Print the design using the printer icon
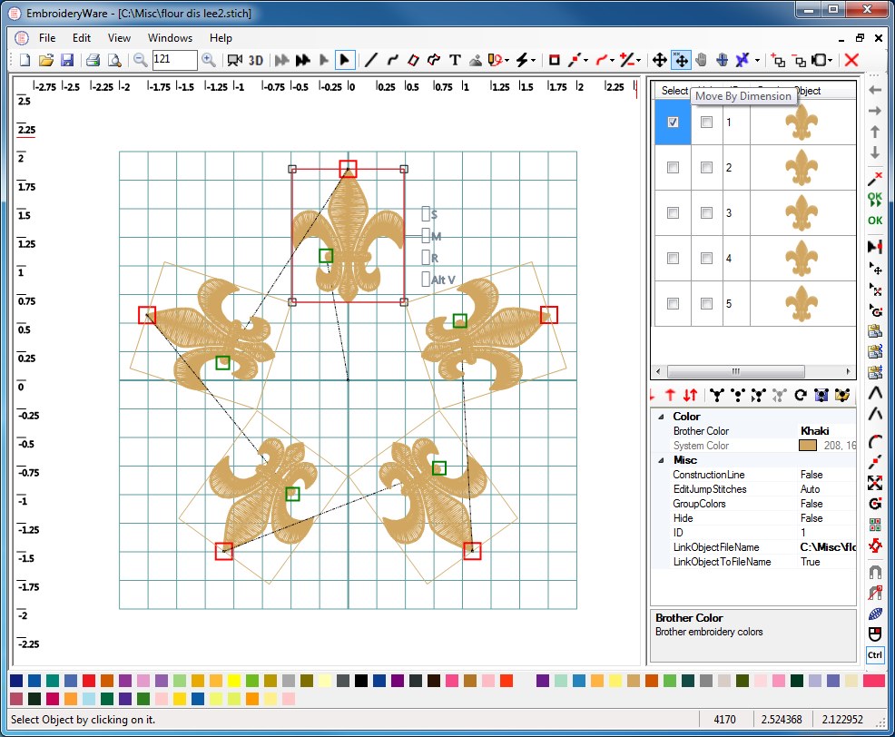The height and width of the screenshot is (737, 895). [93, 60]
